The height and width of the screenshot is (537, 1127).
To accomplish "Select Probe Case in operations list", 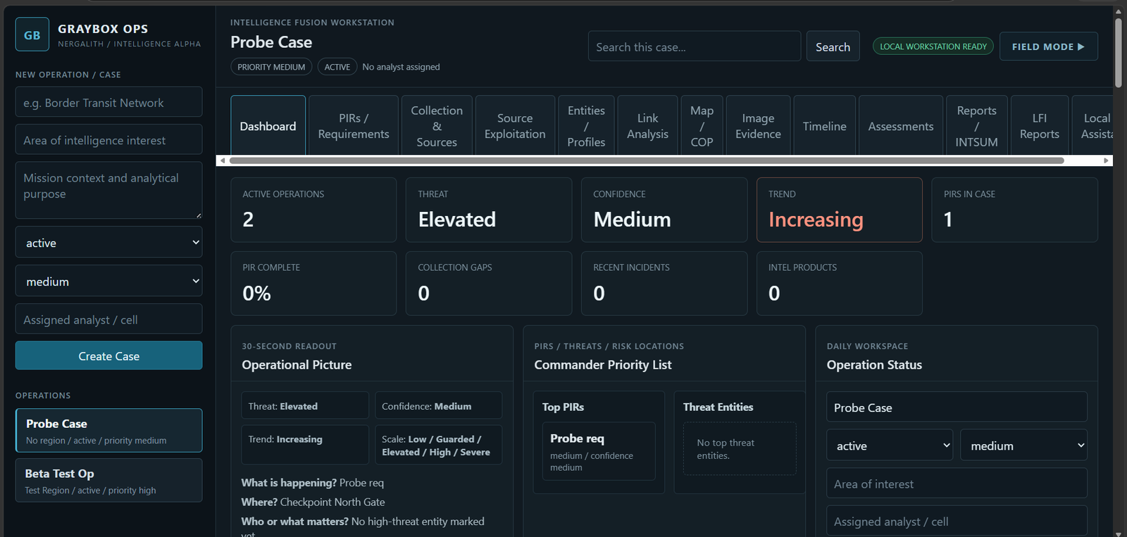I will click(108, 431).
